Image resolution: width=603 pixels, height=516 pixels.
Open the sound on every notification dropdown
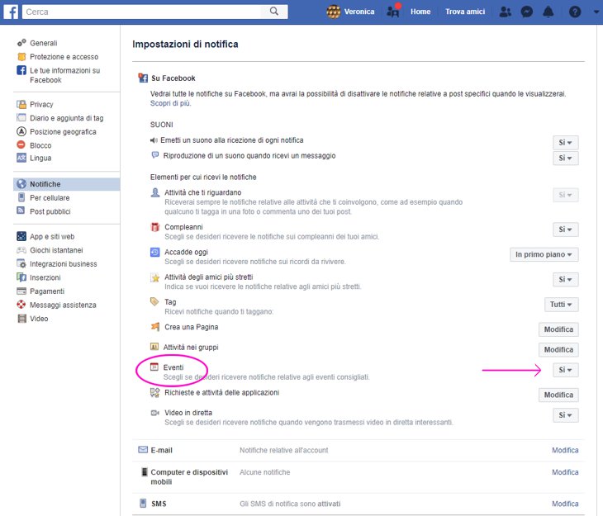click(565, 143)
